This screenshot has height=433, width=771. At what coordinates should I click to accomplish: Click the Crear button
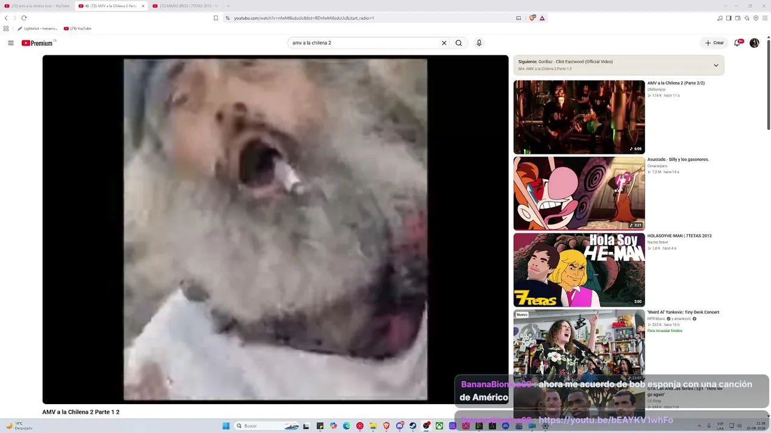tap(714, 43)
